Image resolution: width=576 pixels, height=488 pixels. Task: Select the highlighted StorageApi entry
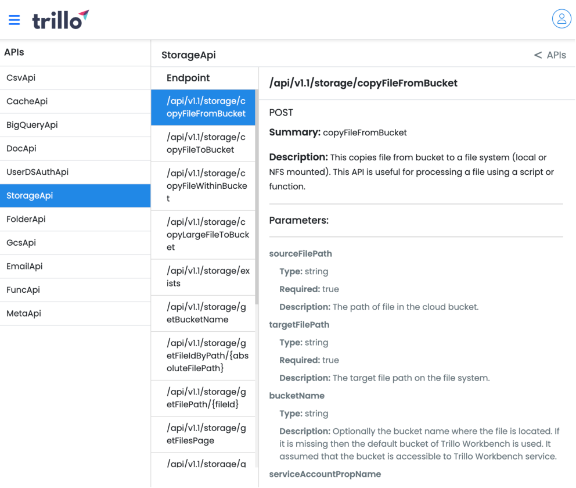[75, 196]
